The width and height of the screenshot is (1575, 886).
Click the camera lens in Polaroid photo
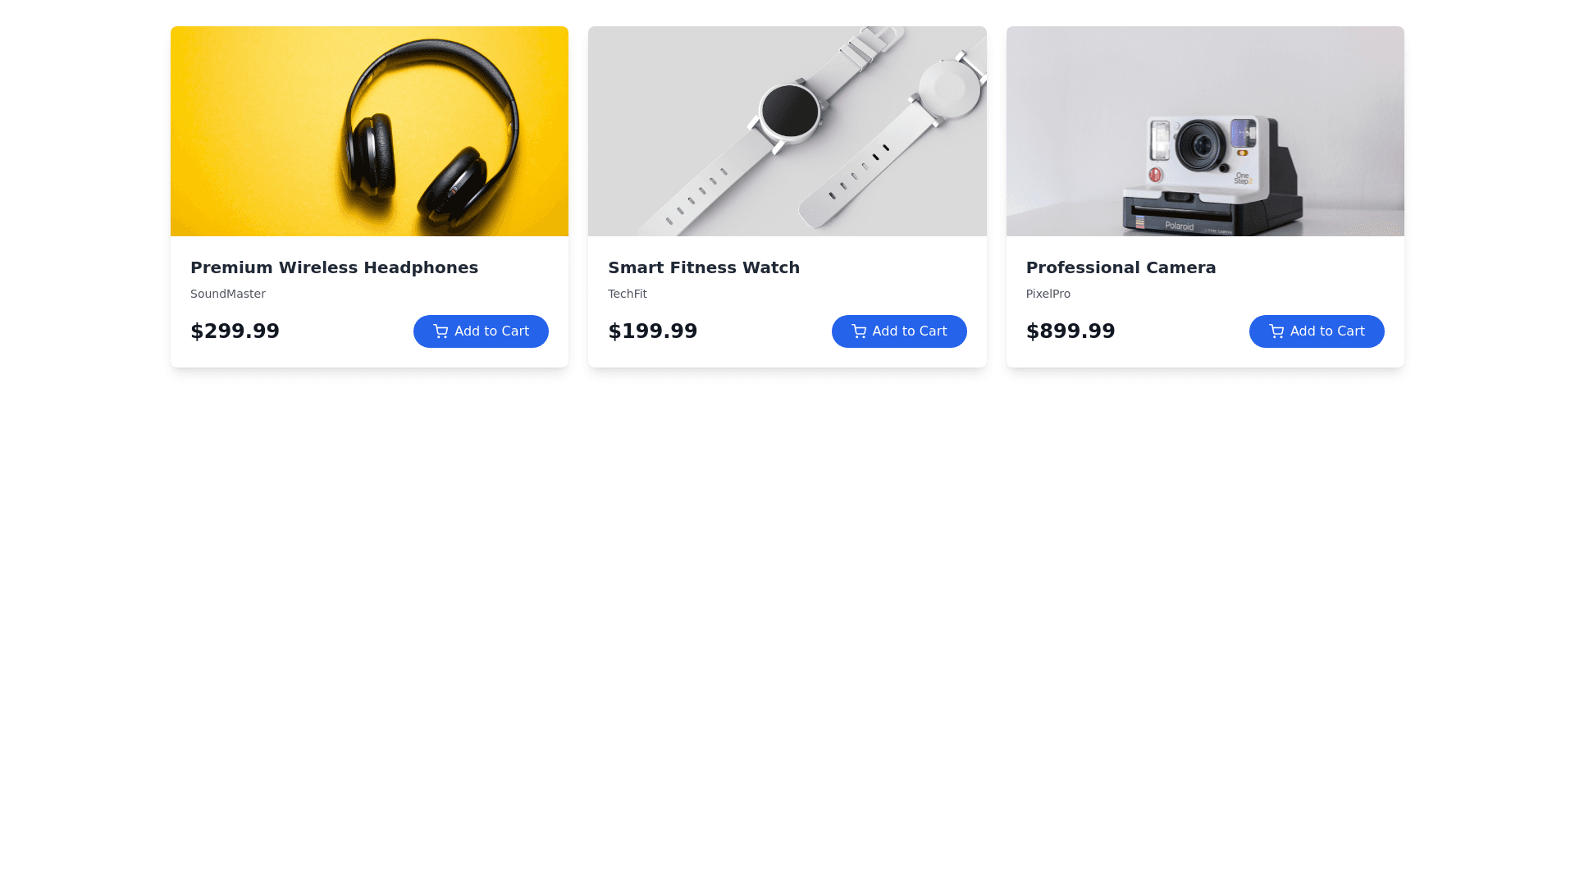(1201, 147)
